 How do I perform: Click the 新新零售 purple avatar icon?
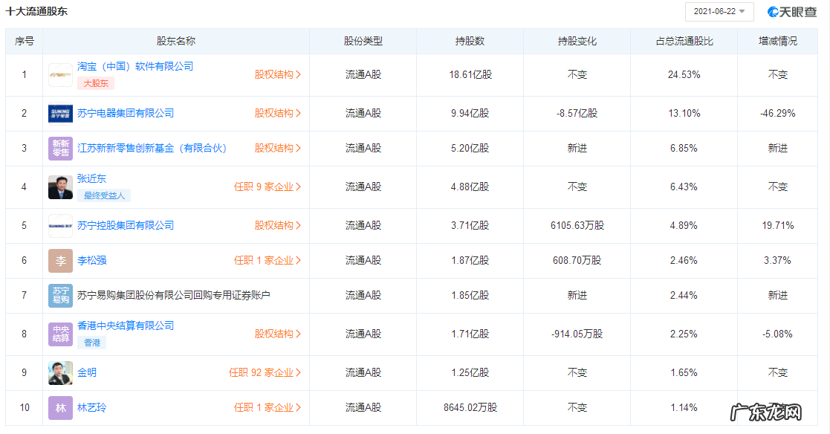[x=60, y=149]
